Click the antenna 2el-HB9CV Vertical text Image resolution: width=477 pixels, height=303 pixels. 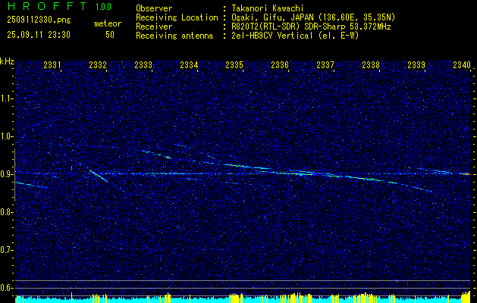coord(296,36)
